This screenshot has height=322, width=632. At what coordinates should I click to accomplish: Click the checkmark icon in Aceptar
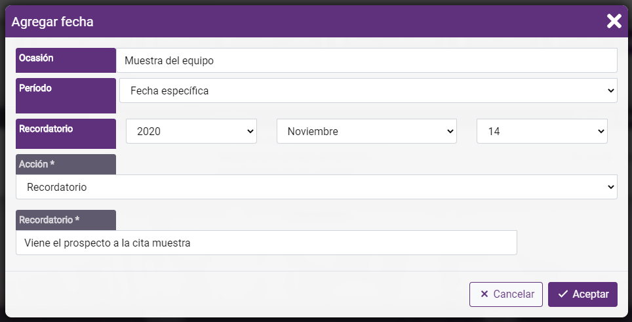point(563,294)
